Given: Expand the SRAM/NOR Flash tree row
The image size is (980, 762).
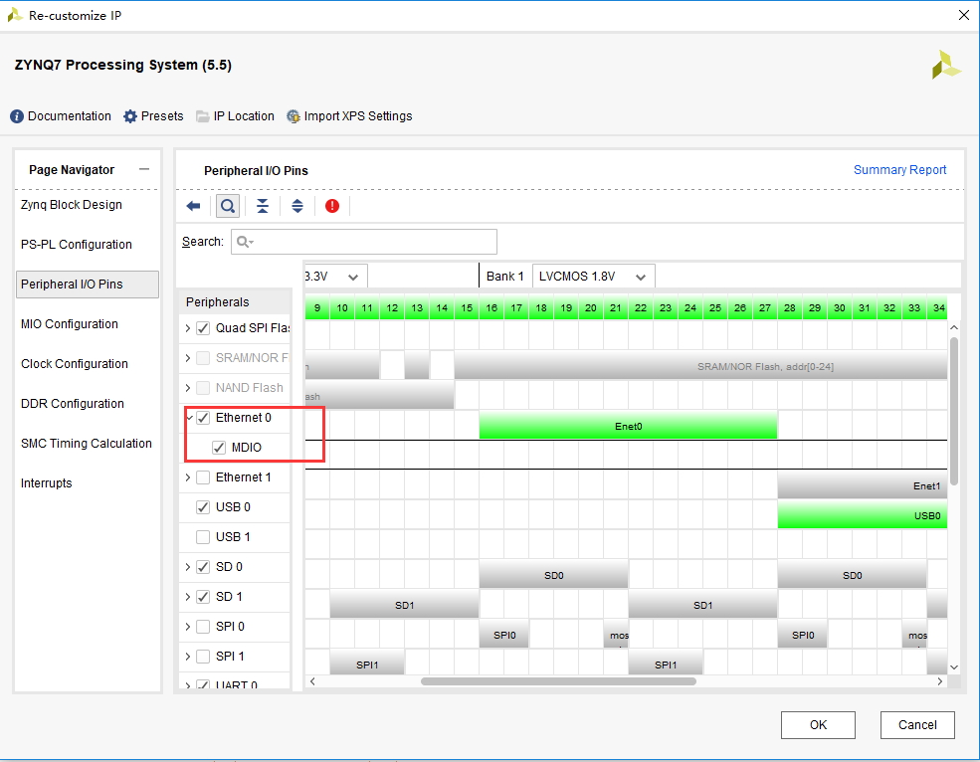Looking at the screenshot, I should (x=188, y=358).
